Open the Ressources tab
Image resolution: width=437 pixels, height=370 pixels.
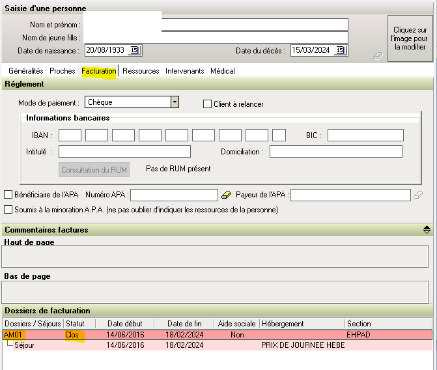tap(141, 71)
